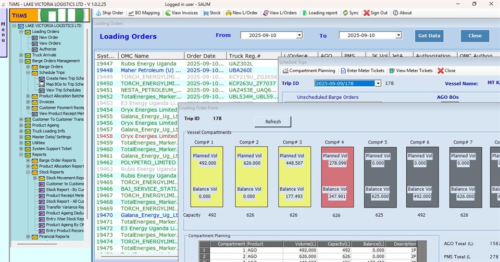
Task: Click Refresh in Loading Order Form
Action: (273, 122)
